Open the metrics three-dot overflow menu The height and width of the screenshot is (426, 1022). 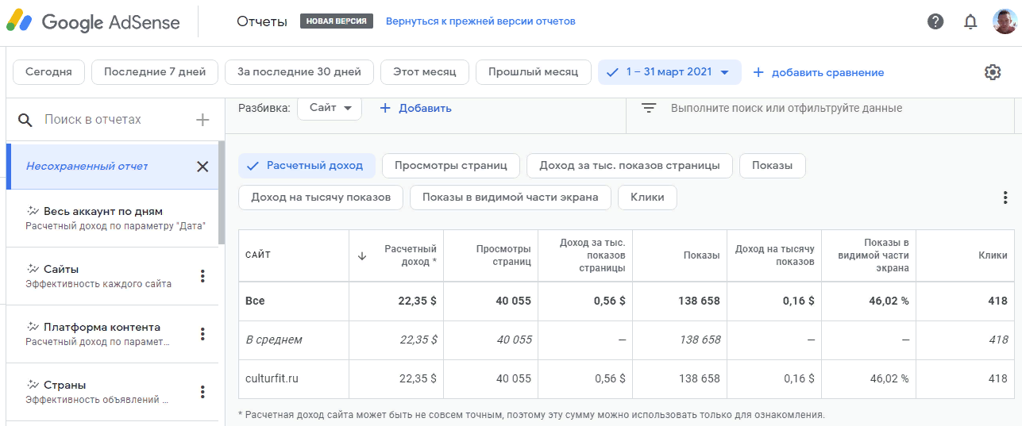[x=1005, y=198]
